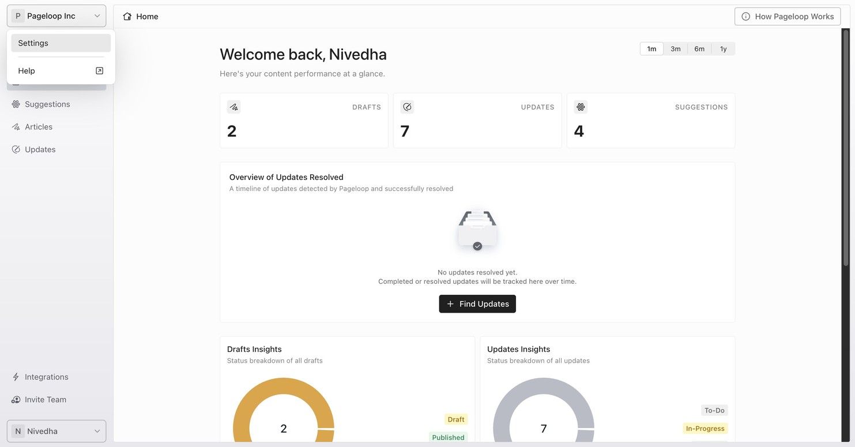This screenshot has width=855, height=447.
Task: Click the Drafts card pen icon
Action: 233,107
